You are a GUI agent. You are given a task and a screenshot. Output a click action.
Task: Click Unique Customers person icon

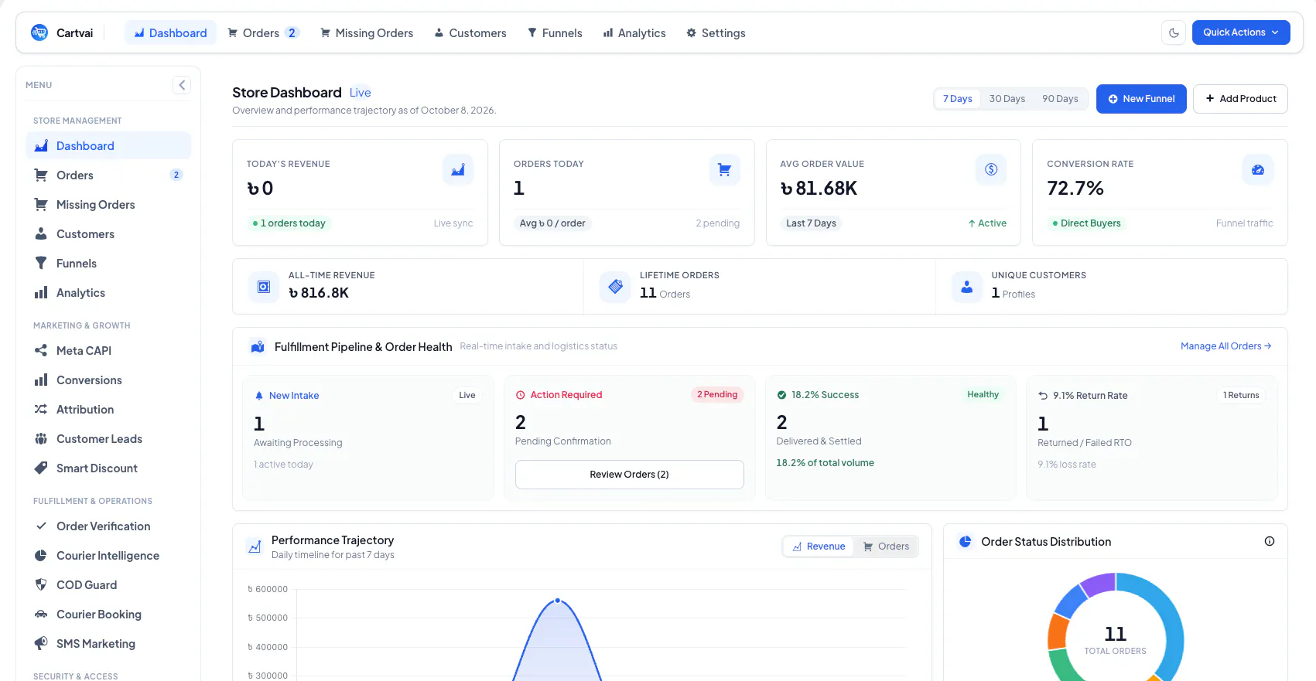pyautogui.click(x=967, y=287)
